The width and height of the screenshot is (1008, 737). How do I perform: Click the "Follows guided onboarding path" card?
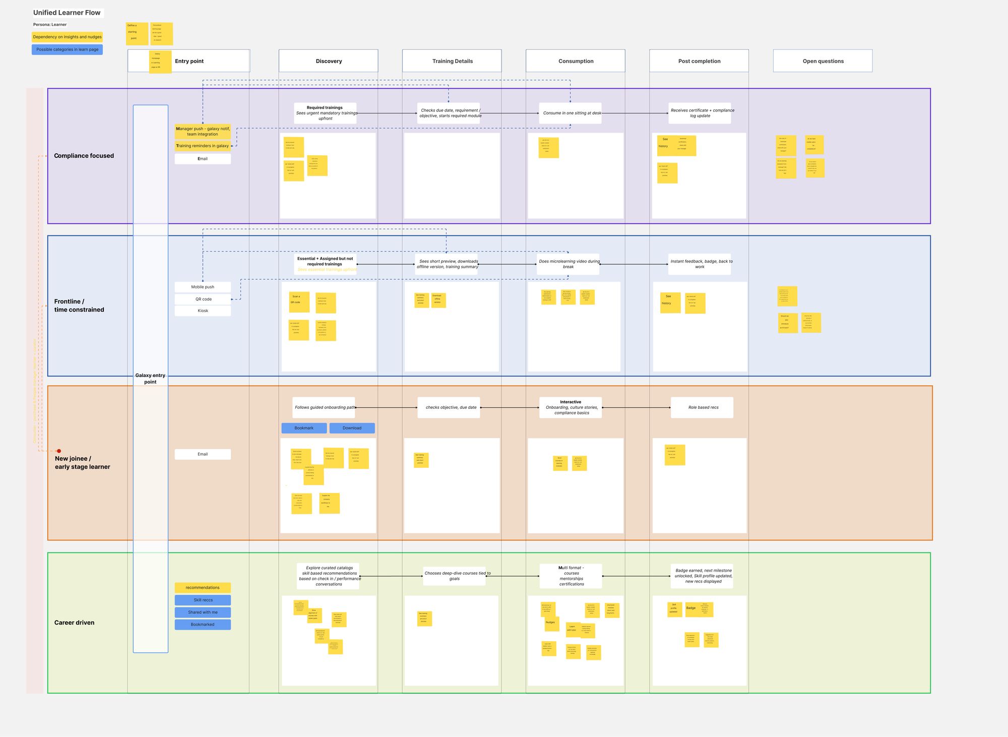[x=324, y=407]
